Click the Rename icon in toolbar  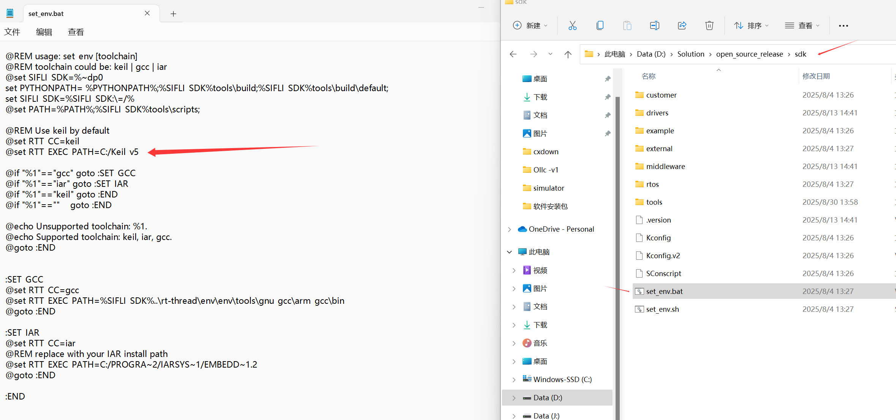(654, 25)
